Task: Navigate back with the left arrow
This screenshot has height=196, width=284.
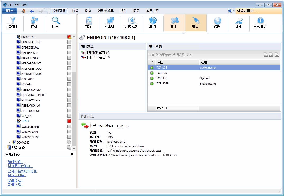Action: (x=32, y=11)
